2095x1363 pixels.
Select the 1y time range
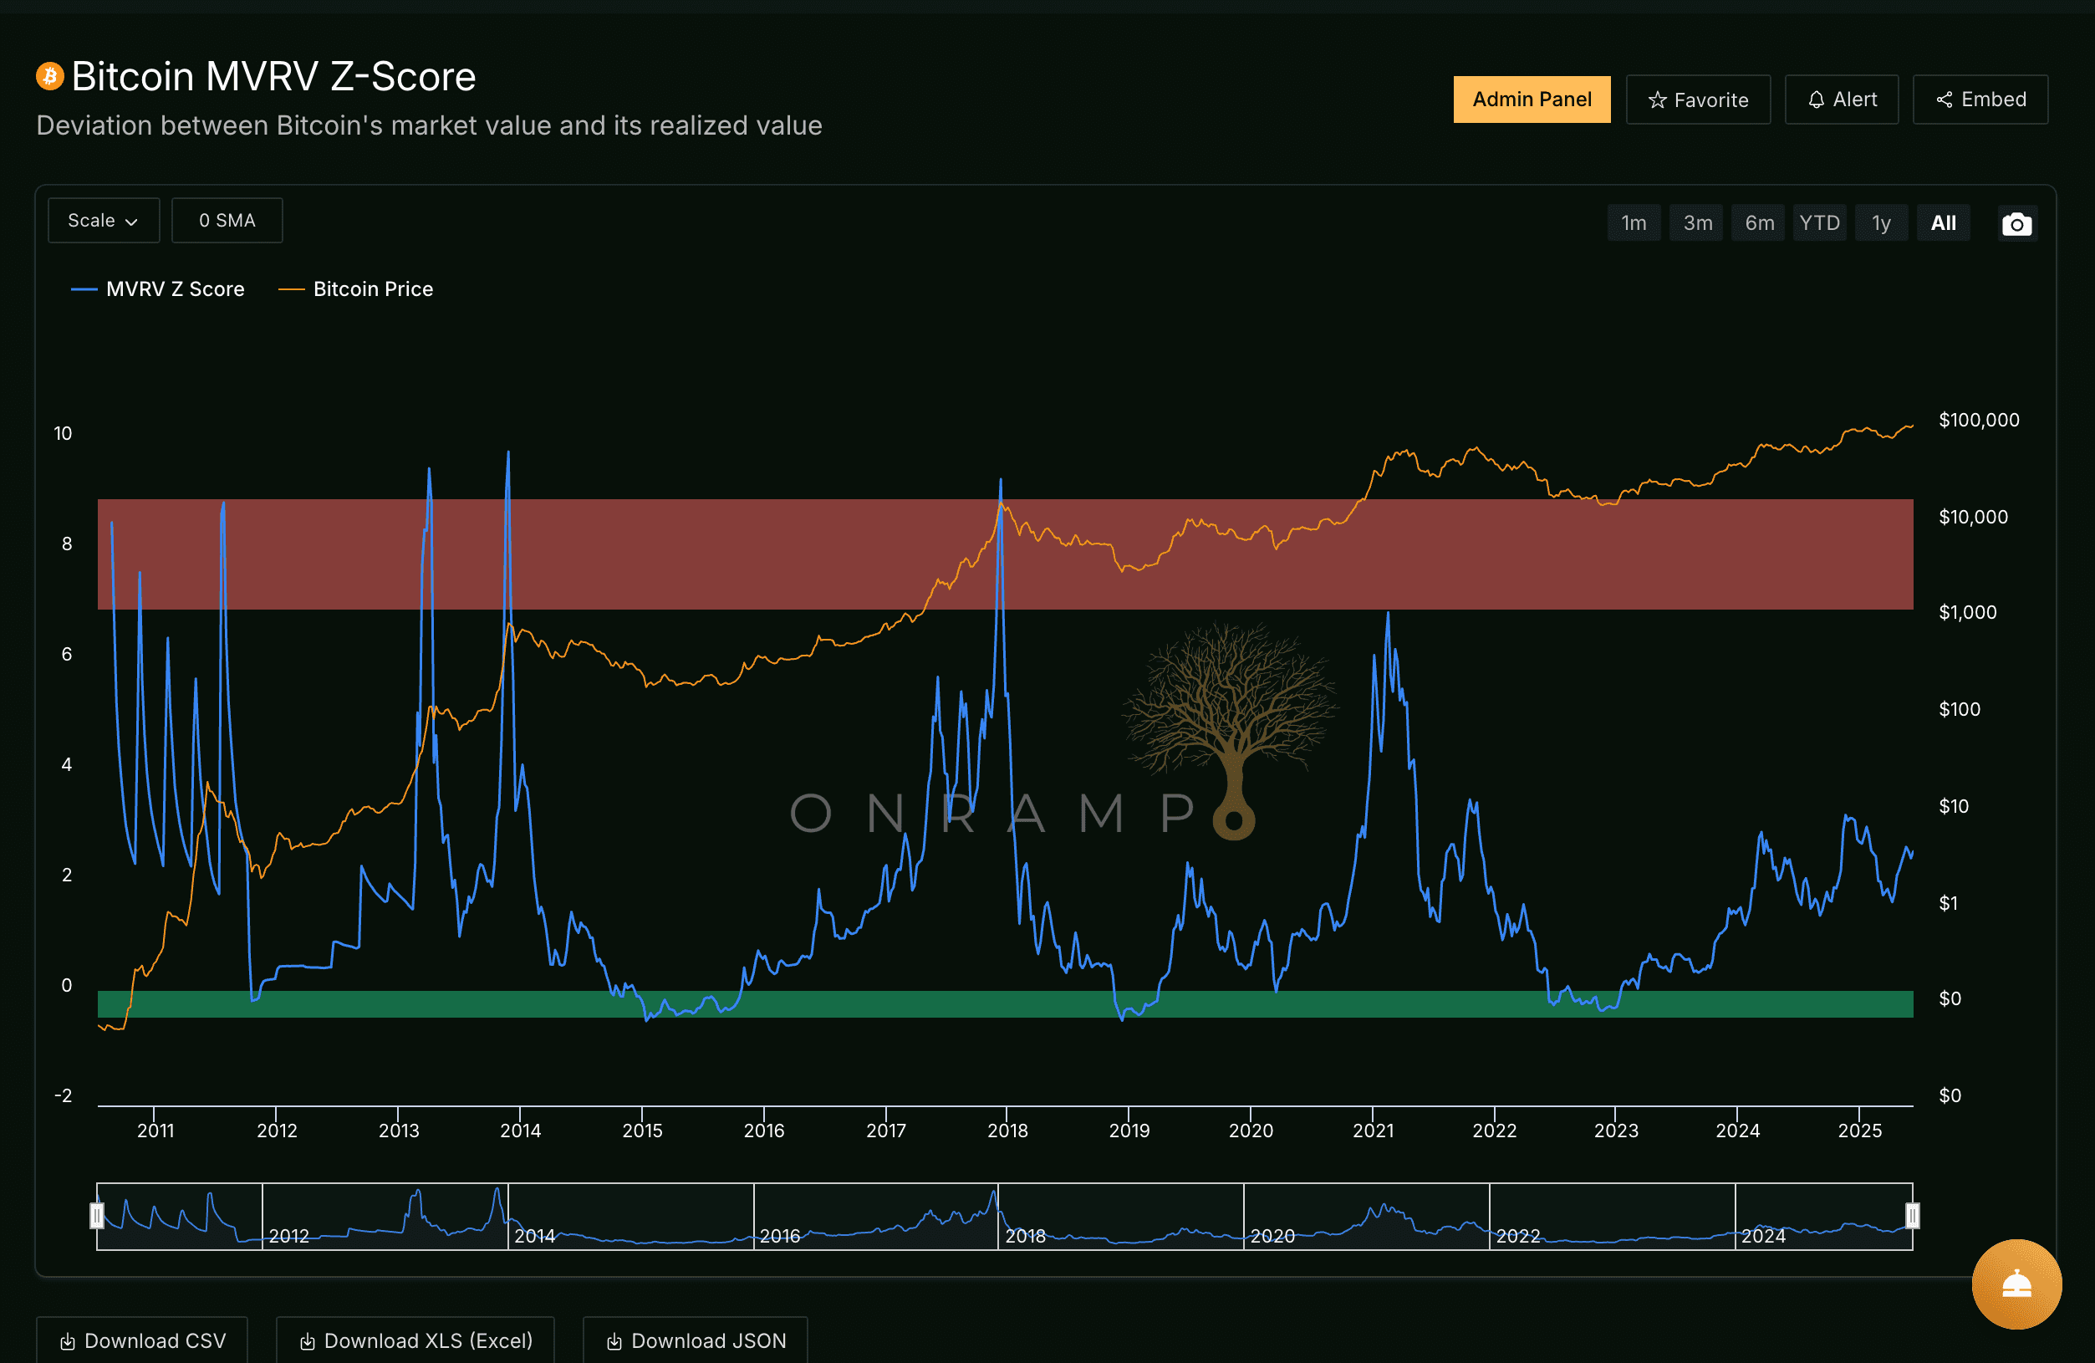pyautogui.click(x=1880, y=222)
